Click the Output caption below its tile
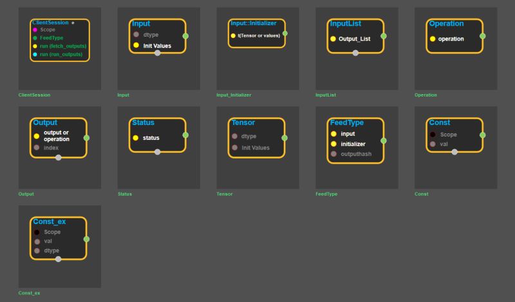This screenshot has width=515, height=302. 26,194
